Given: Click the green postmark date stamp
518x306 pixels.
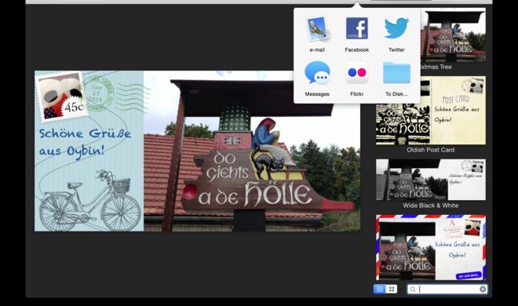Looking at the screenshot, I should (x=97, y=93).
